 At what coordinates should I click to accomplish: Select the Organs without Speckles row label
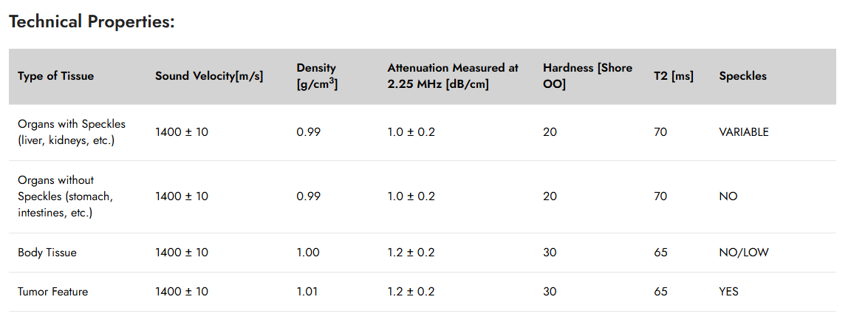[65, 196]
